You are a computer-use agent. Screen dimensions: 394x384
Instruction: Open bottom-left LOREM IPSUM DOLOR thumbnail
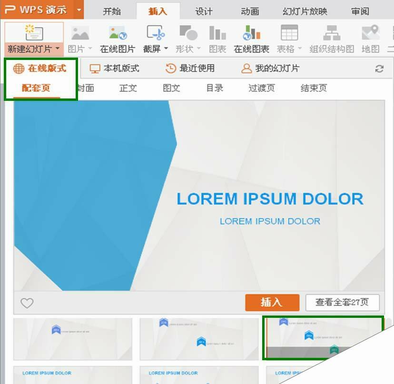(x=73, y=374)
